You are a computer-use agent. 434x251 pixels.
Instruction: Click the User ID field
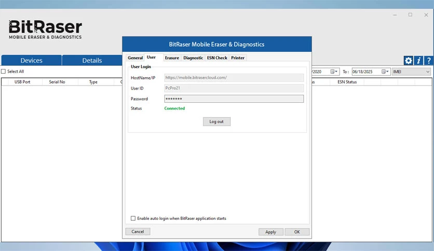234,88
